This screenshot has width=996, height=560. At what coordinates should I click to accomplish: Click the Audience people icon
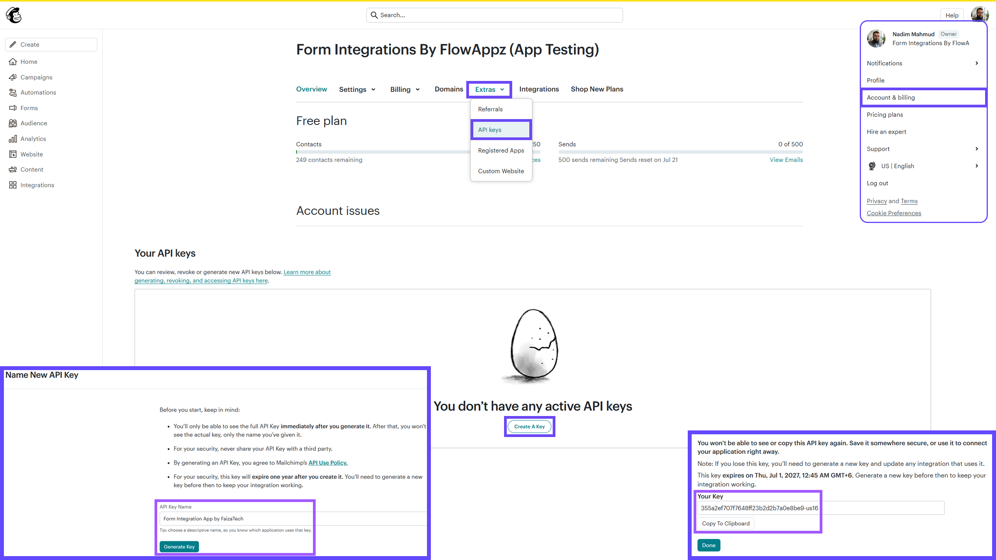pos(13,123)
